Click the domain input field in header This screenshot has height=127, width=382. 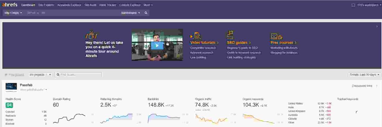(x=72, y=13)
